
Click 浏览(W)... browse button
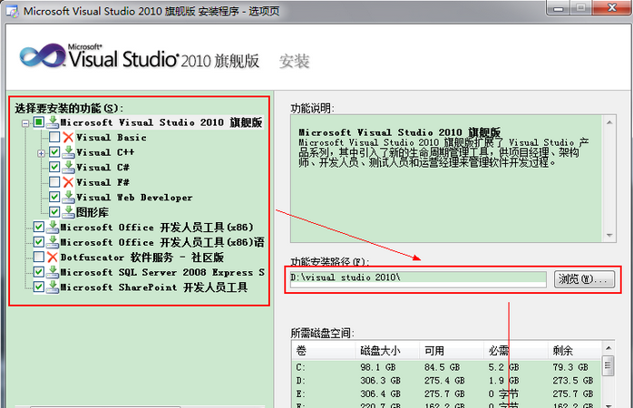[x=585, y=279]
